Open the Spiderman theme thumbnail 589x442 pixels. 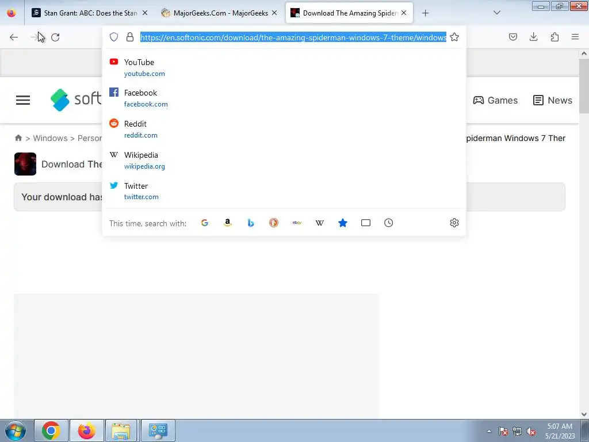point(25,164)
